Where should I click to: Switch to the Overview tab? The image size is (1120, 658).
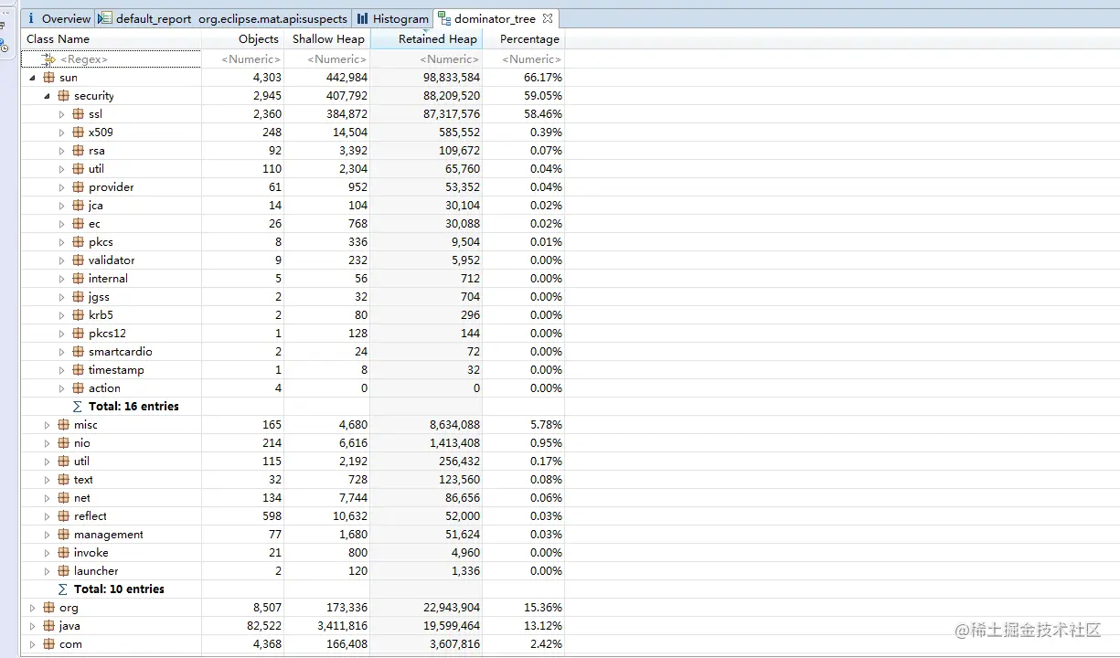[59, 18]
